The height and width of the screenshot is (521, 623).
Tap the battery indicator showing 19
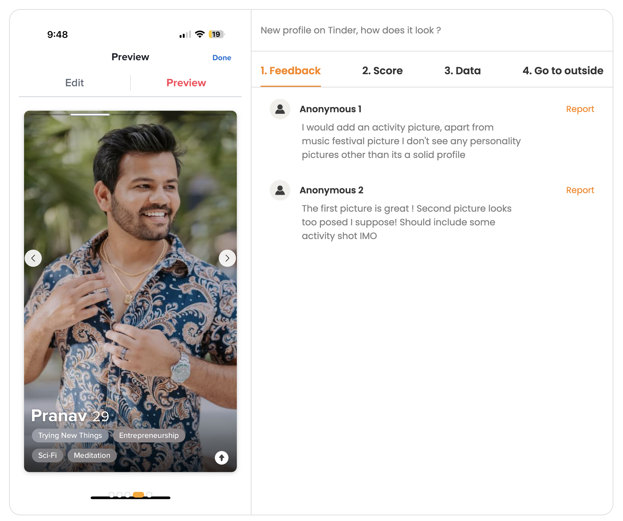click(x=217, y=34)
